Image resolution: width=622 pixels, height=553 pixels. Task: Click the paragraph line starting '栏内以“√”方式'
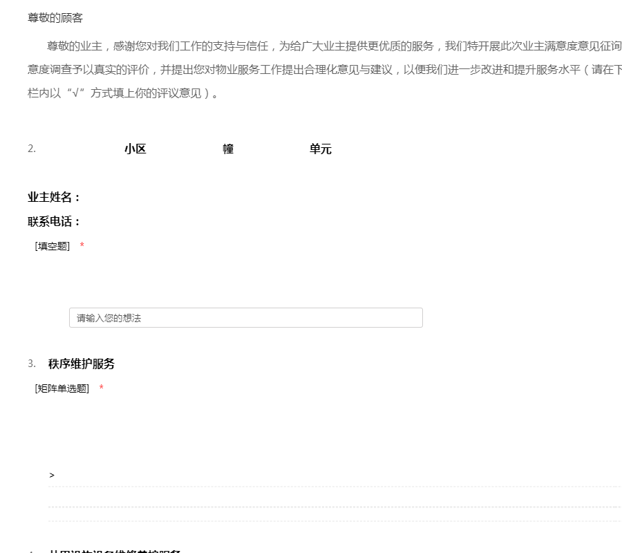[x=124, y=93]
